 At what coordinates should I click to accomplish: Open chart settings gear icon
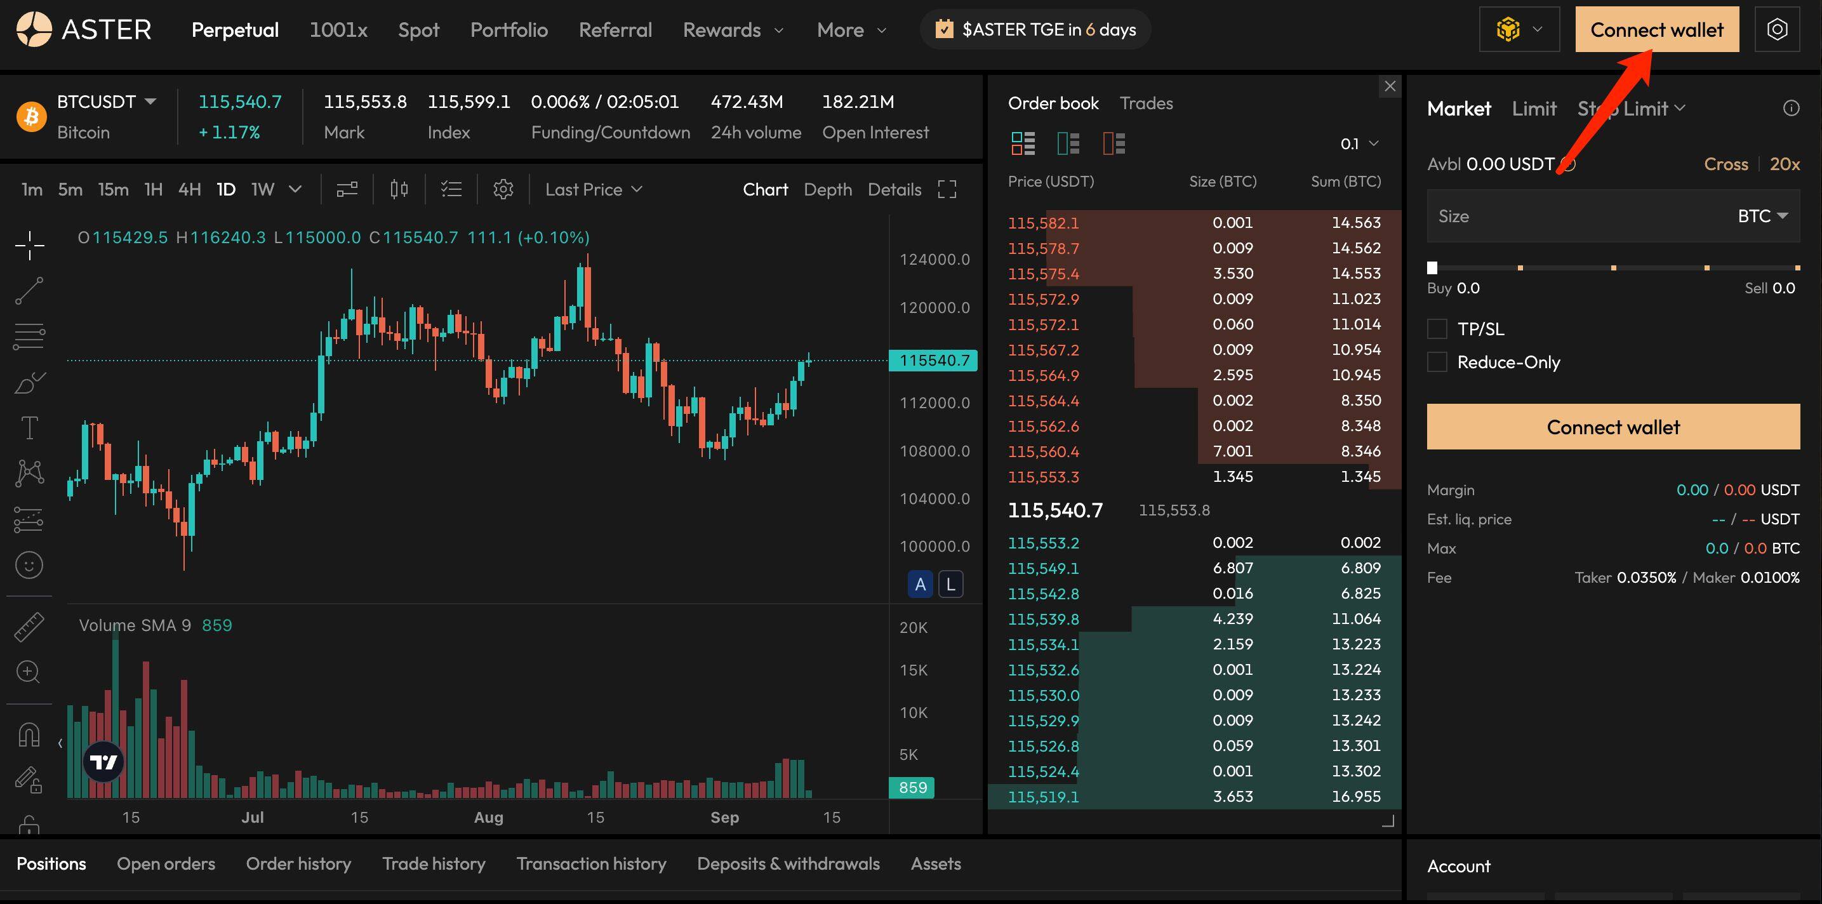click(503, 189)
